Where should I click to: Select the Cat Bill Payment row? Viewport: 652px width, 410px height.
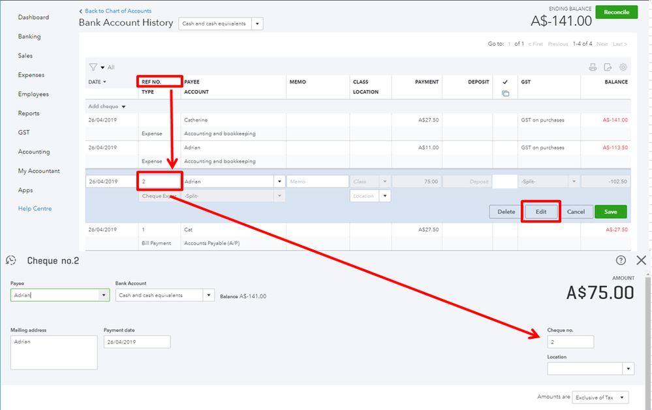pos(358,236)
